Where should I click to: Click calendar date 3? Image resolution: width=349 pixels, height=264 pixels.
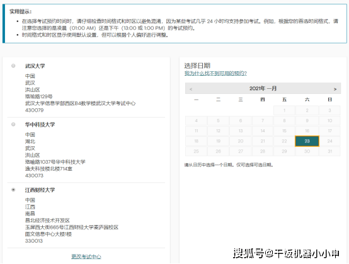coord(329,110)
